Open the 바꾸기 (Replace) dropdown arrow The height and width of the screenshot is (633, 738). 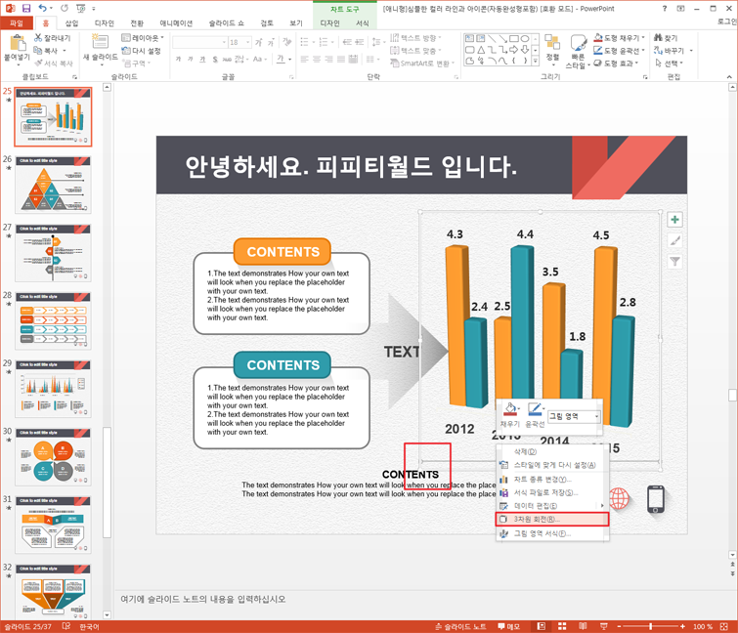pyautogui.click(x=691, y=51)
